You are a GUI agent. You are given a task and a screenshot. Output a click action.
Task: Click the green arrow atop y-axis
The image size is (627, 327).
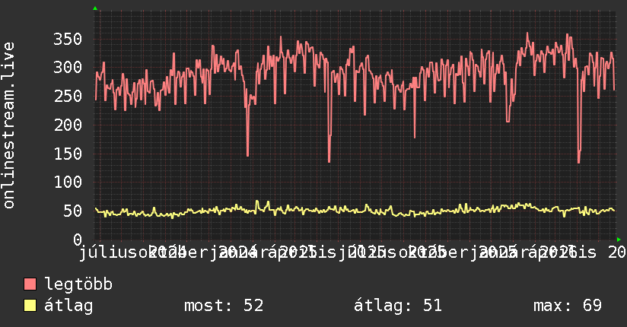tap(95, 8)
